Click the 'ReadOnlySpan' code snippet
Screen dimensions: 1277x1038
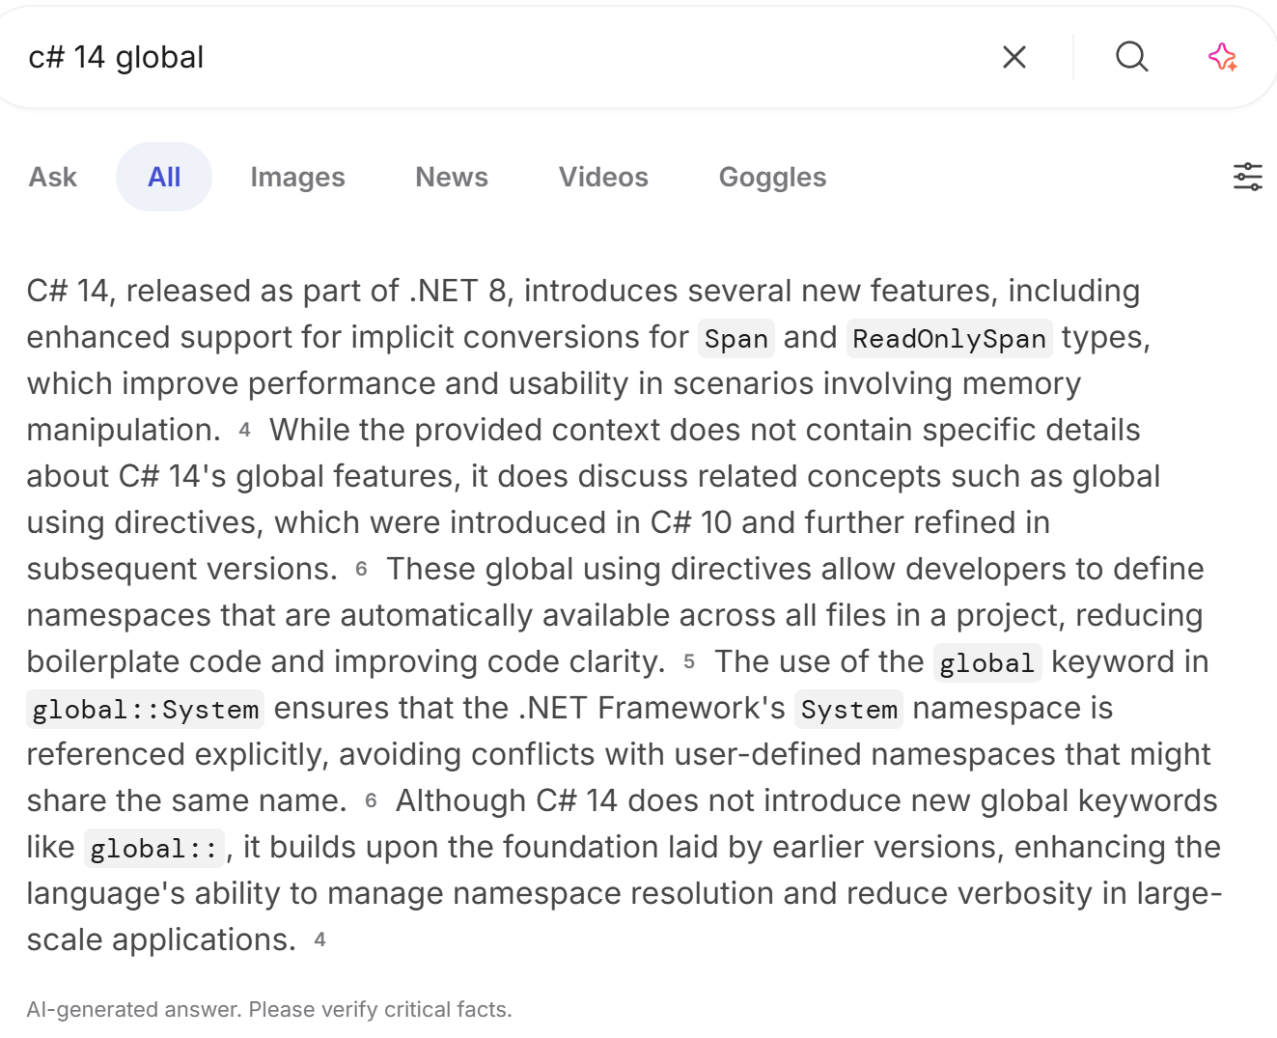click(x=950, y=339)
